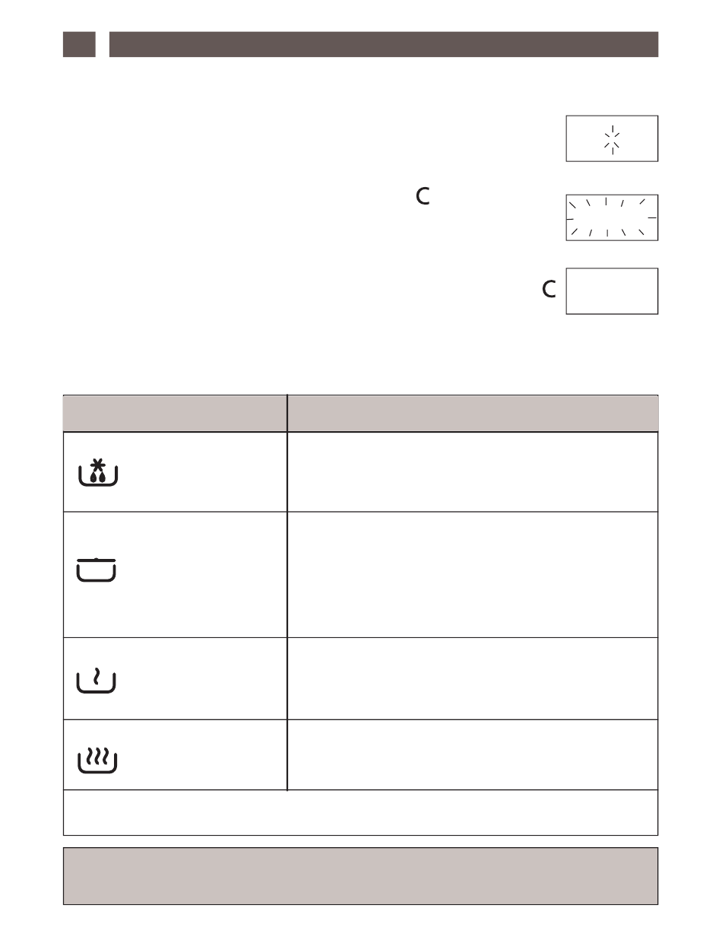Select the dish icon with three steam waves
Image resolution: width=722 pixels, height=946 pixels.
click(x=96, y=760)
